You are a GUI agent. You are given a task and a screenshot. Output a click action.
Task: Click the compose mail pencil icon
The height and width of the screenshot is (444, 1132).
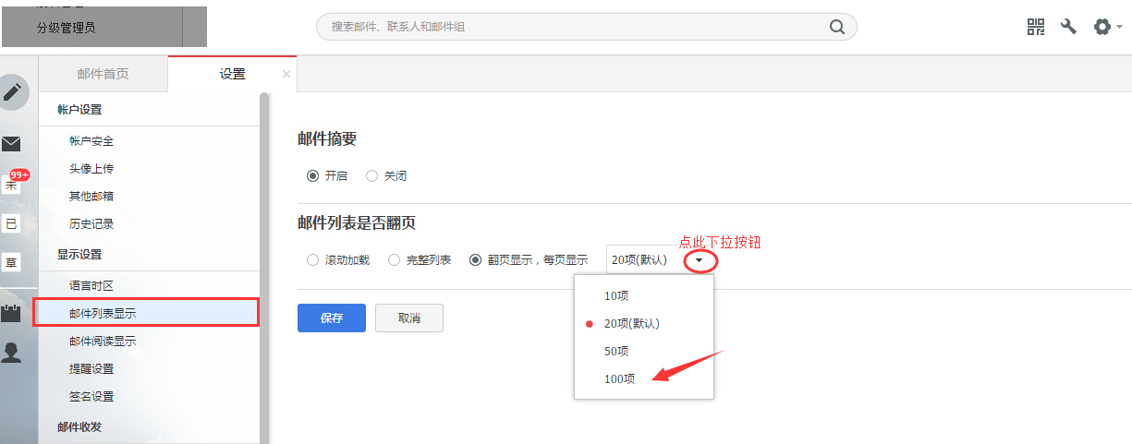(14, 92)
